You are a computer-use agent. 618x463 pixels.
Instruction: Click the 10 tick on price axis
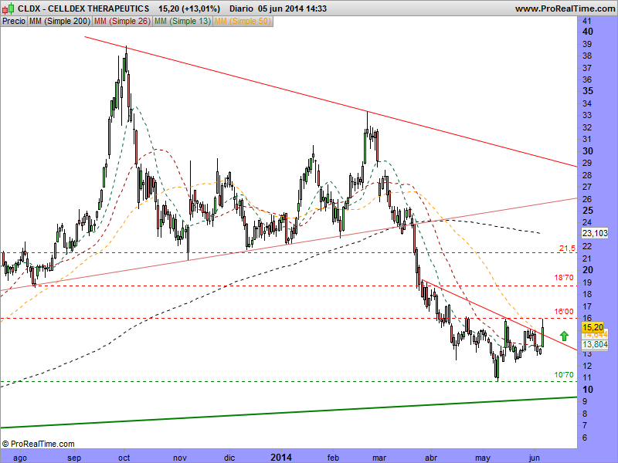[588, 390]
